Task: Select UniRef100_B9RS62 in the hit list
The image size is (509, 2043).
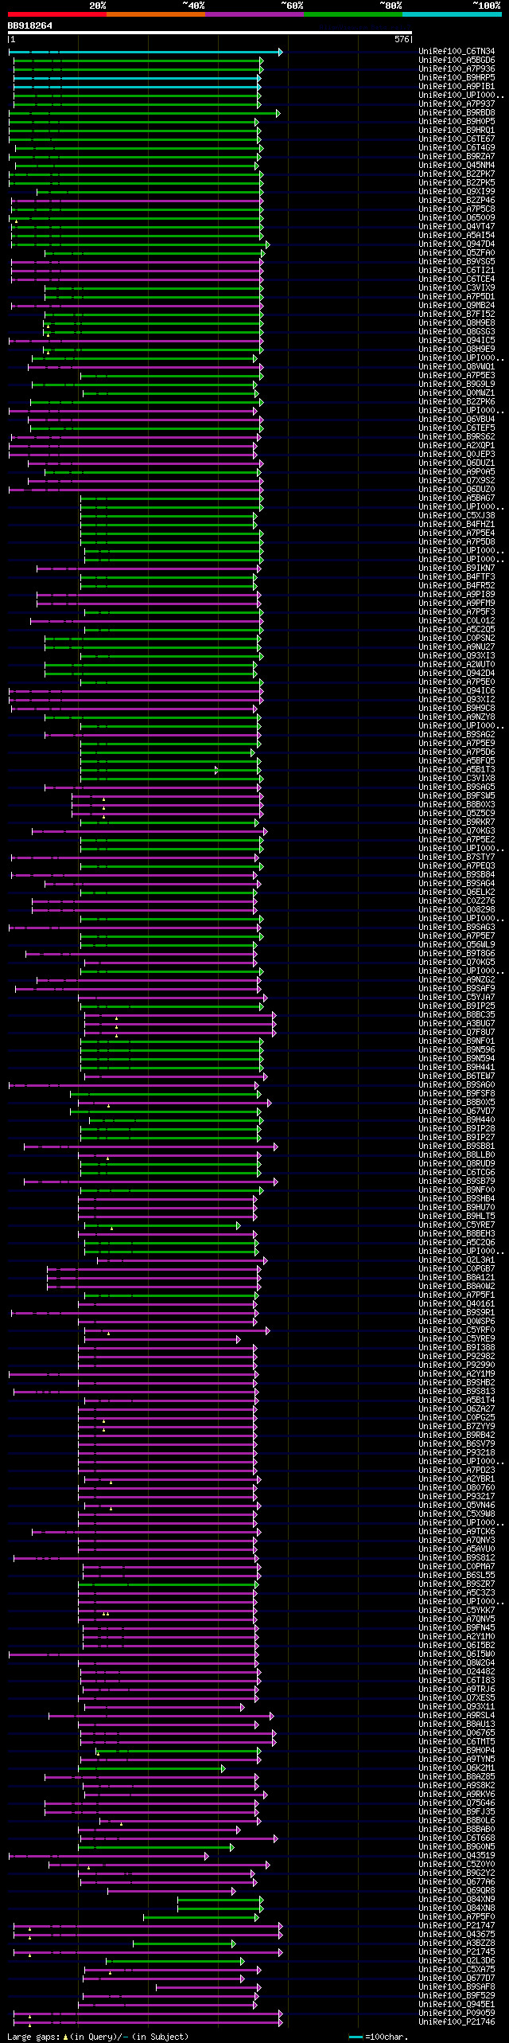Action: [x=457, y=437]
